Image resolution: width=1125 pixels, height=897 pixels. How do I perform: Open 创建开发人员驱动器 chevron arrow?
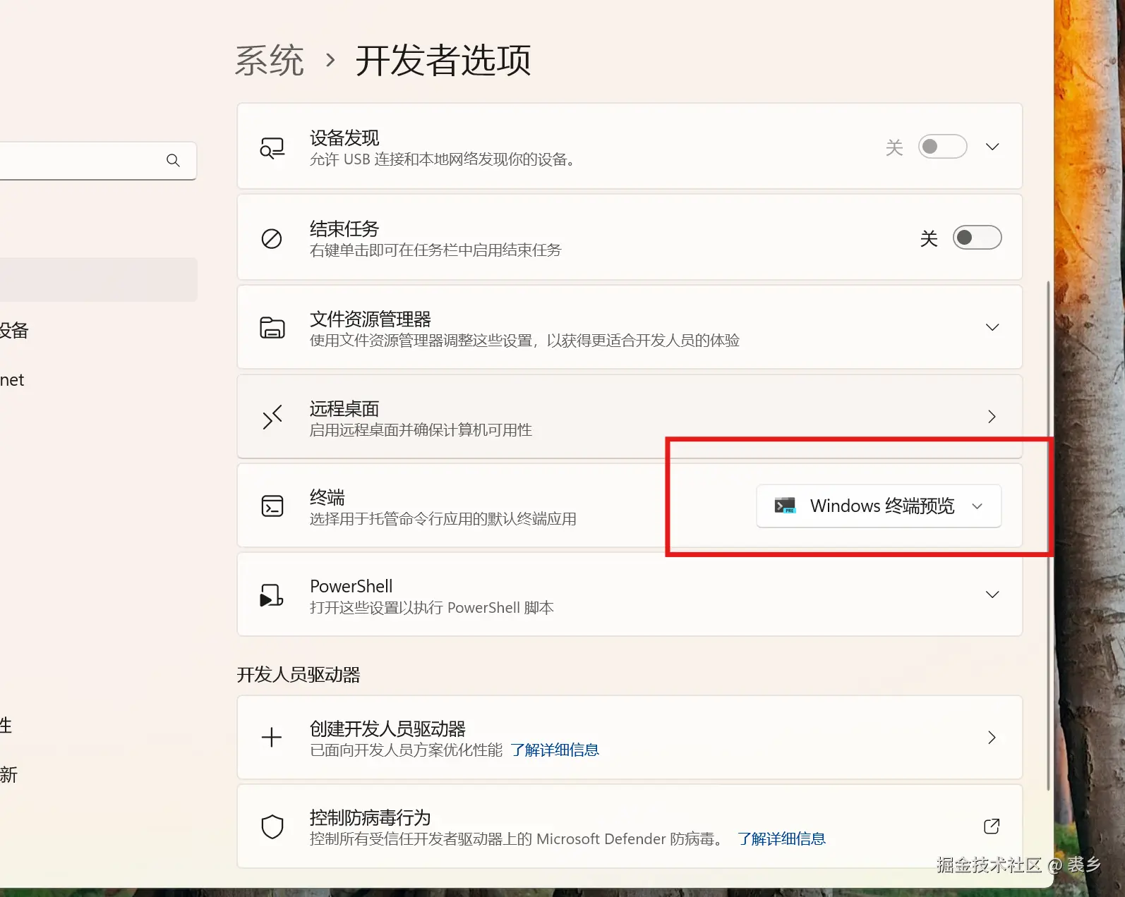[992, 738]
